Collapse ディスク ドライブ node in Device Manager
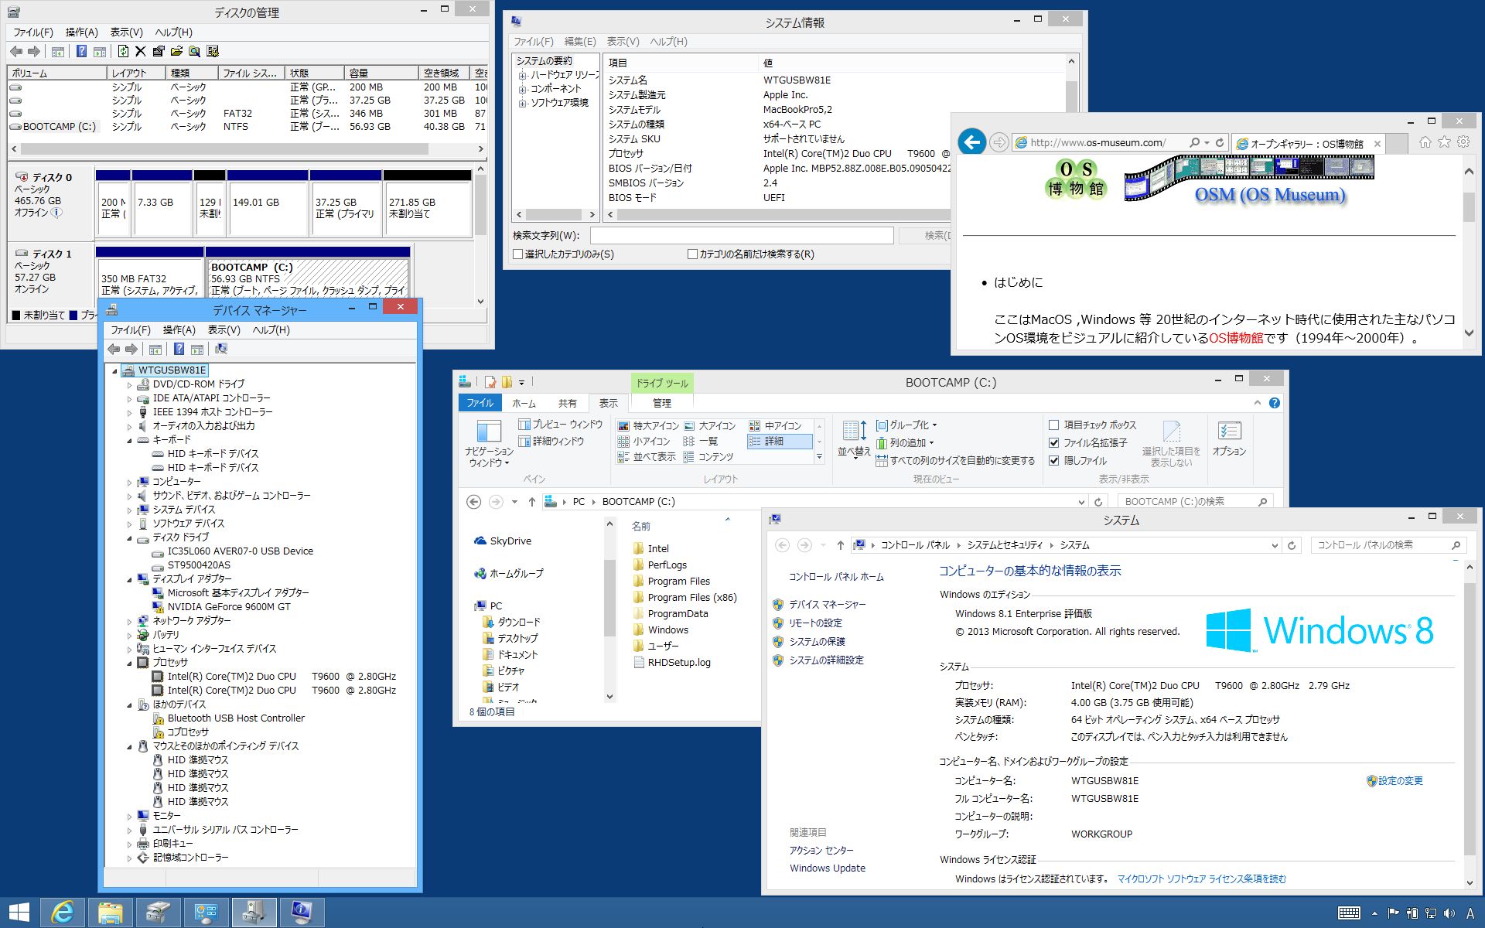This screenshot has width=1485, height=928. (130, 538)
